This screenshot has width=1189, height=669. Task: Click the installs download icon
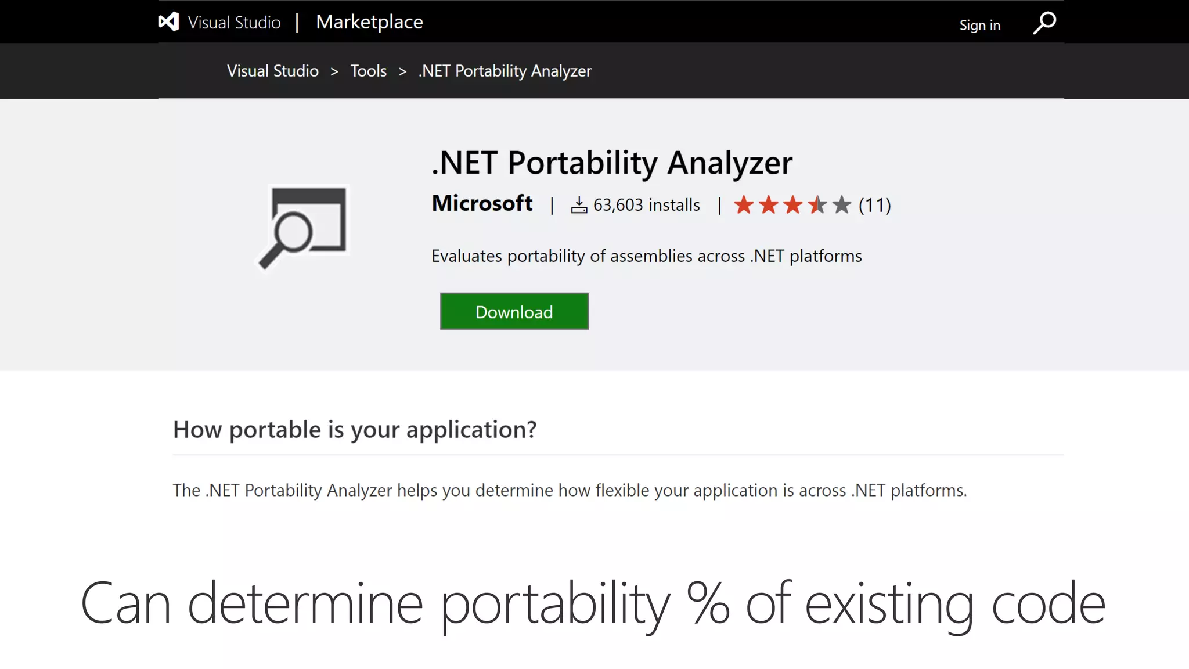pyautogui.click(x=579, y=205)
